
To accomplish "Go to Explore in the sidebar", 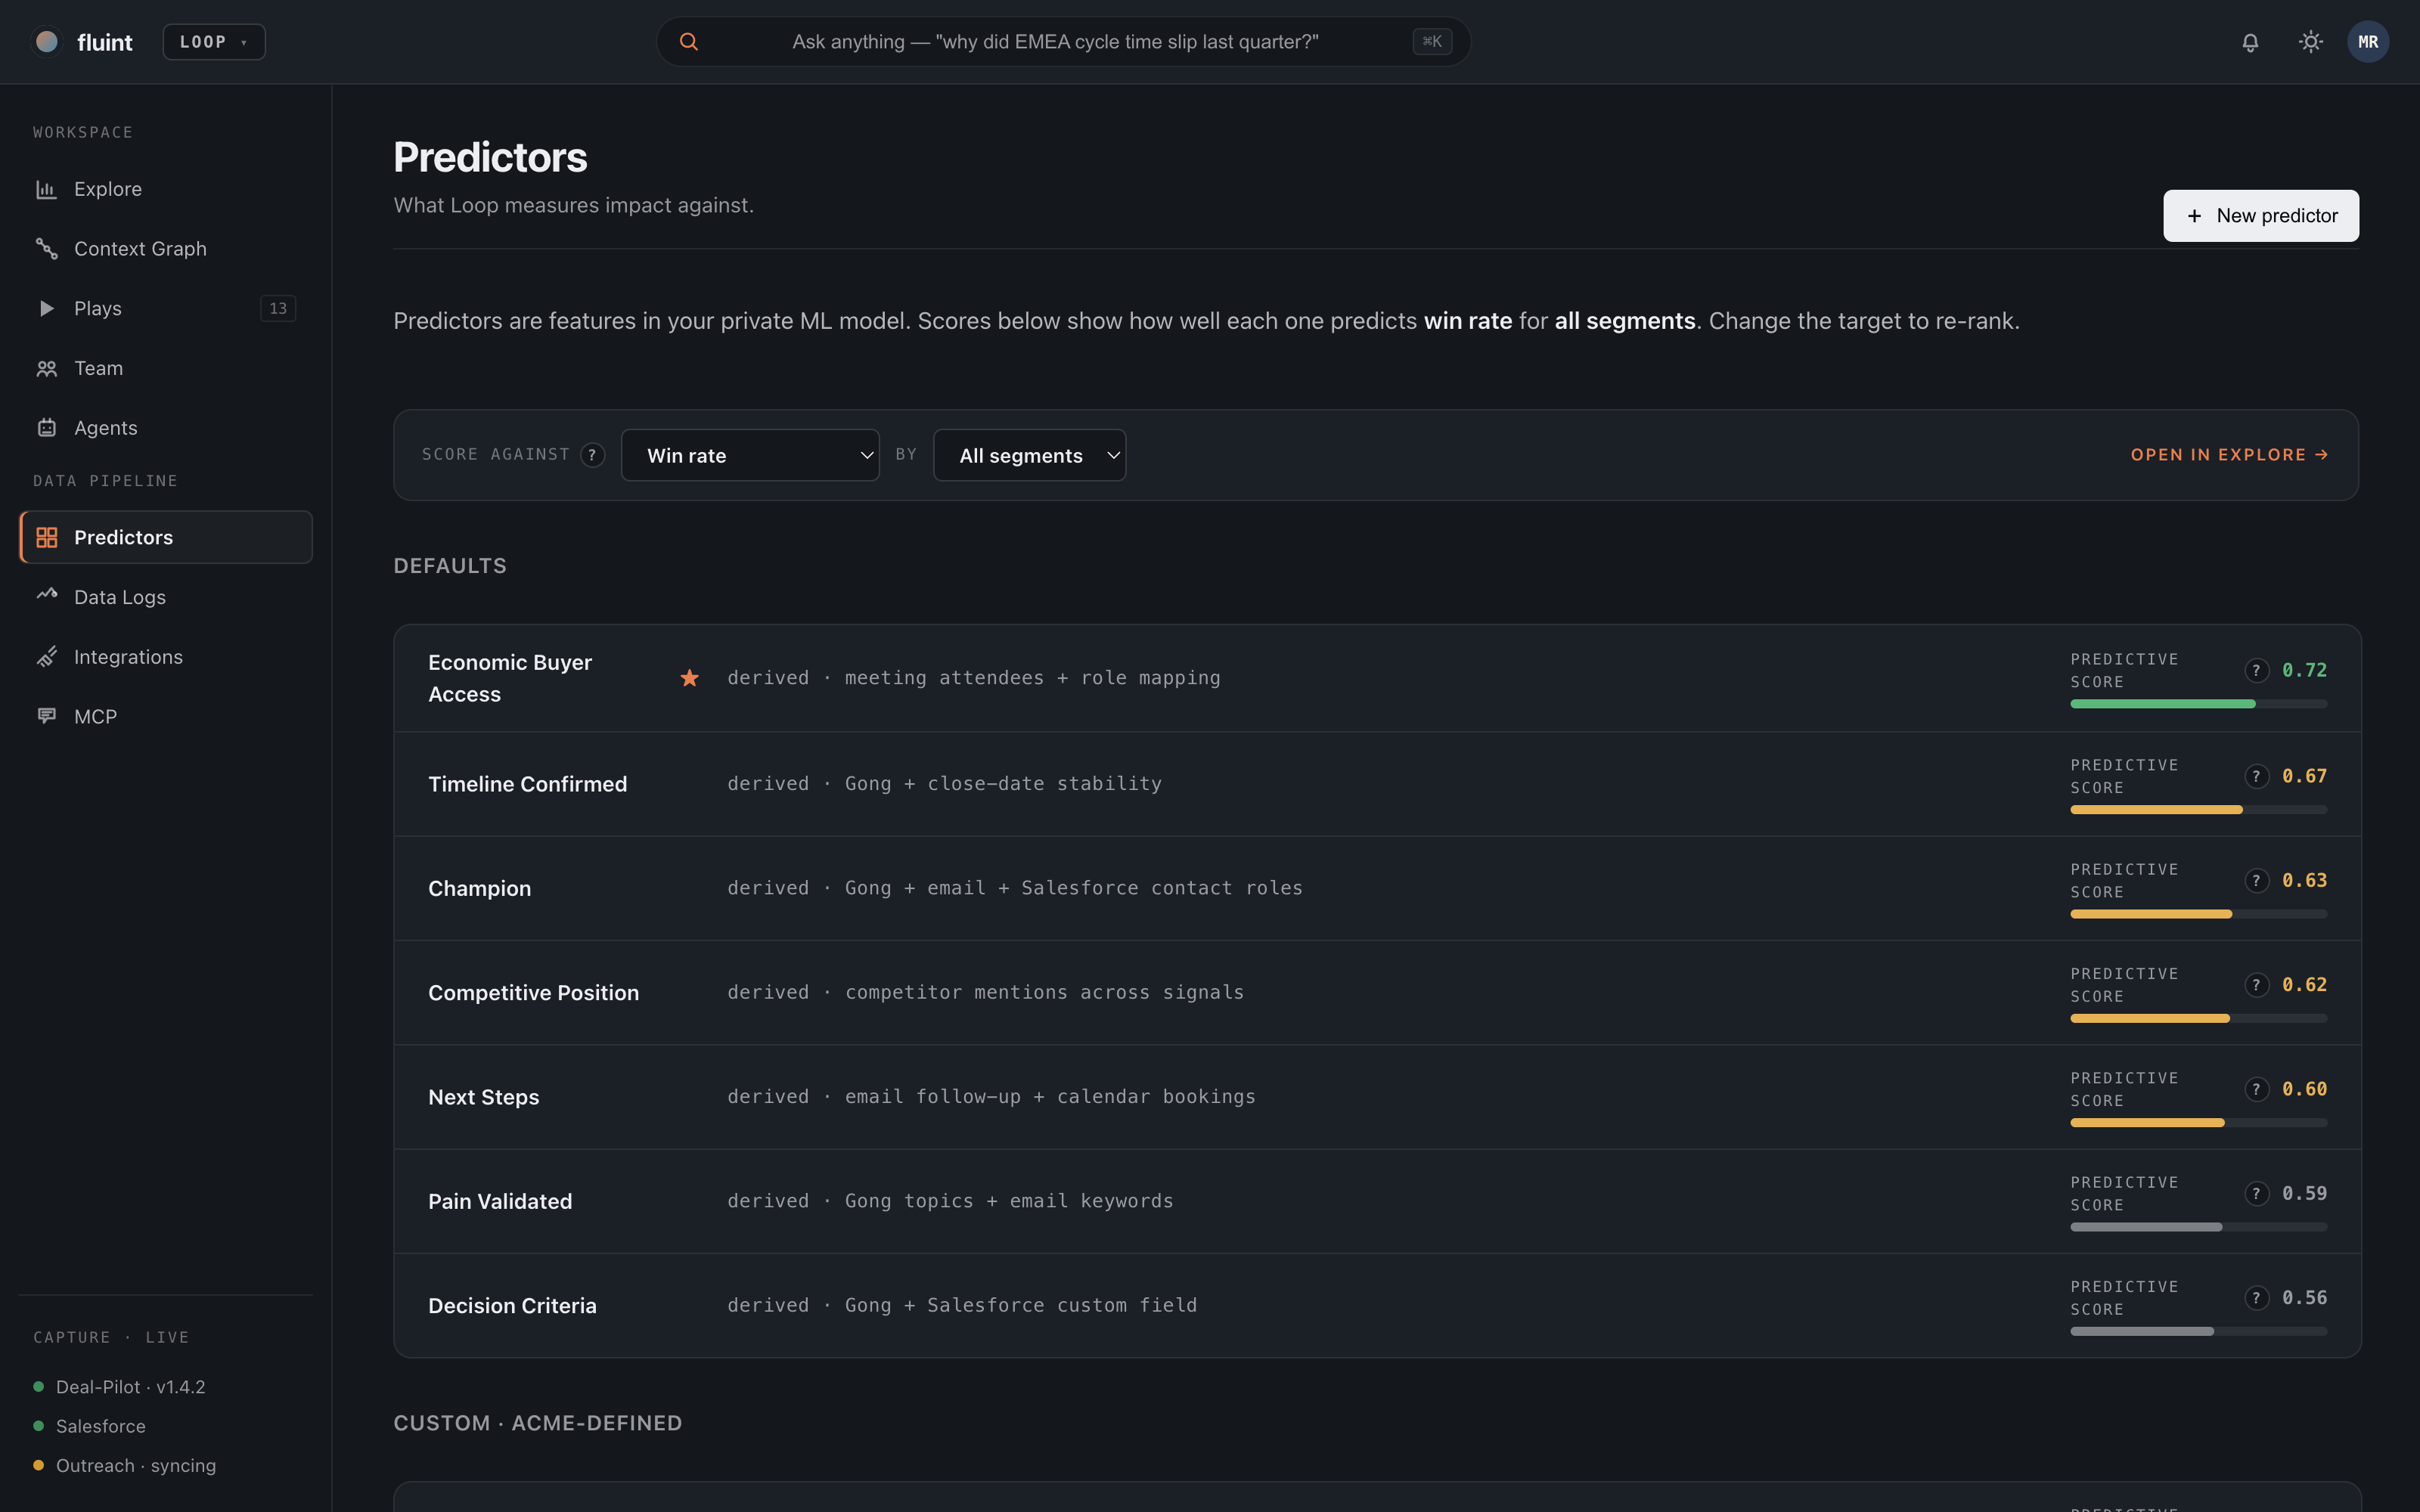I will pos(166,189).
